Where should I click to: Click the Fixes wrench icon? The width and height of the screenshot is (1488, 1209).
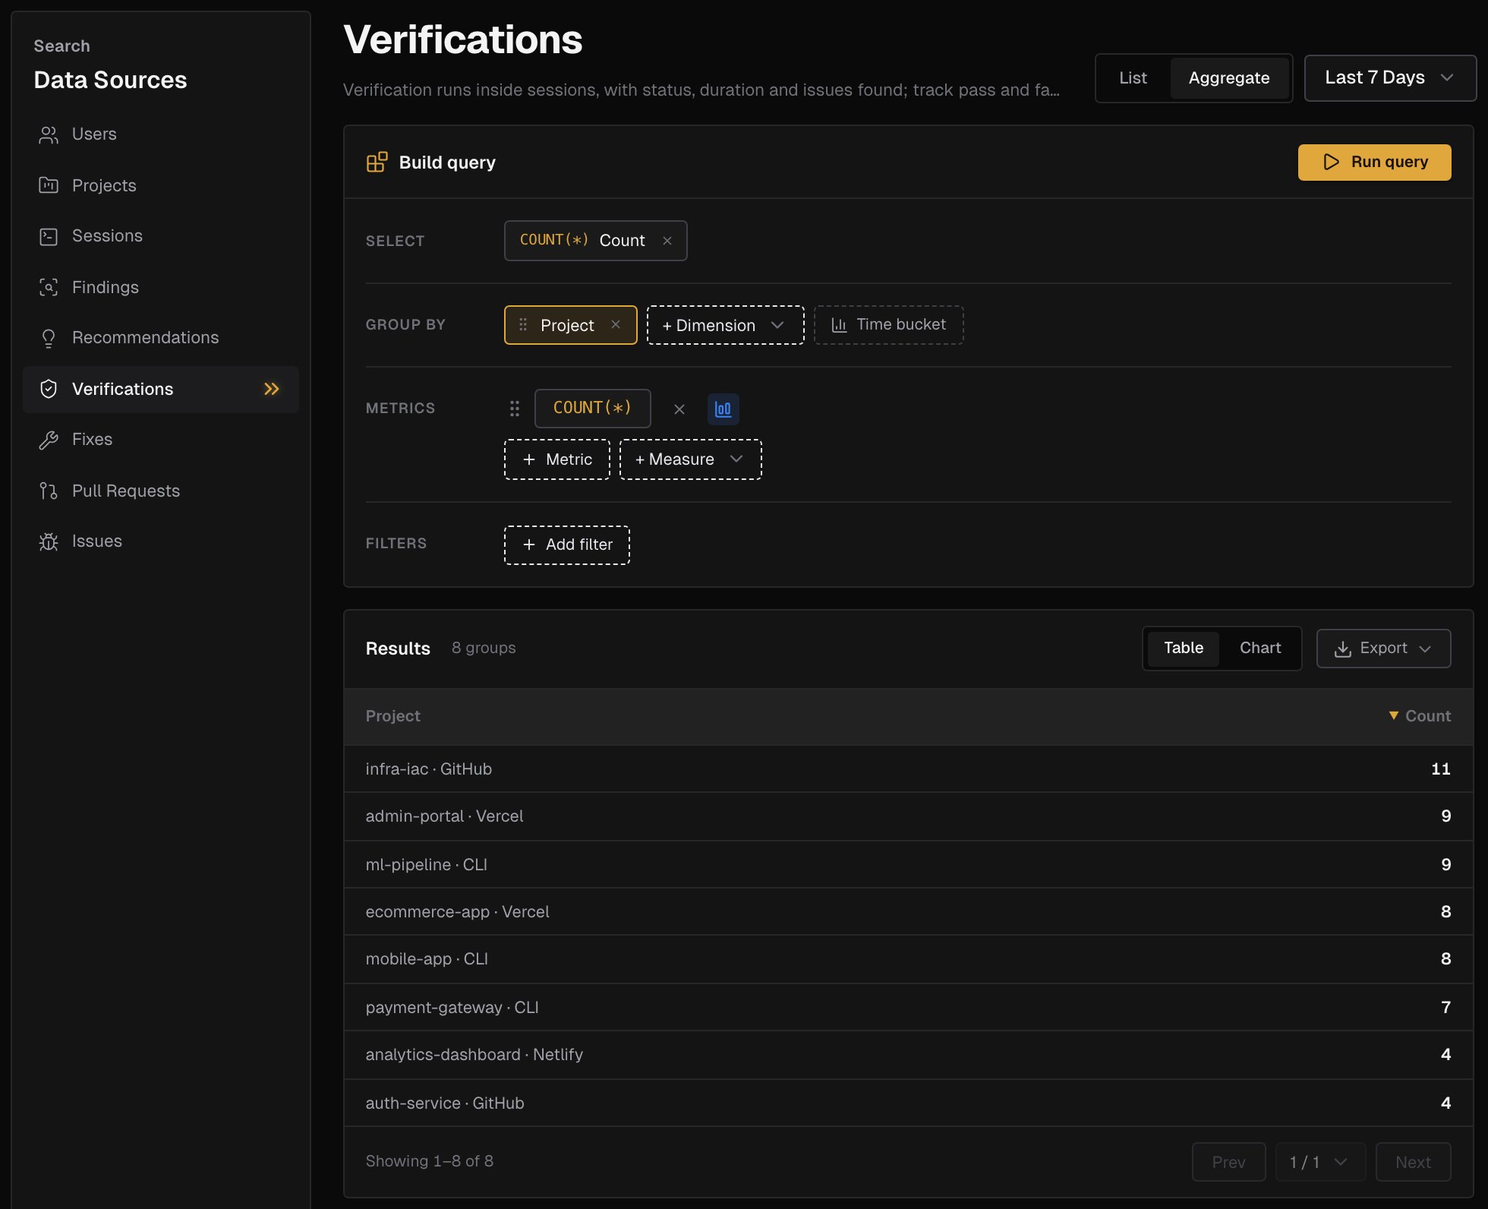click(x=49, y=440)
